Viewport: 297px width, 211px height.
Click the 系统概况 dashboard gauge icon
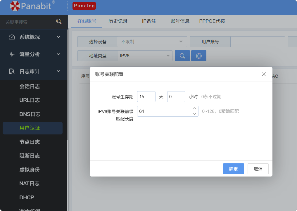(12, 37)
